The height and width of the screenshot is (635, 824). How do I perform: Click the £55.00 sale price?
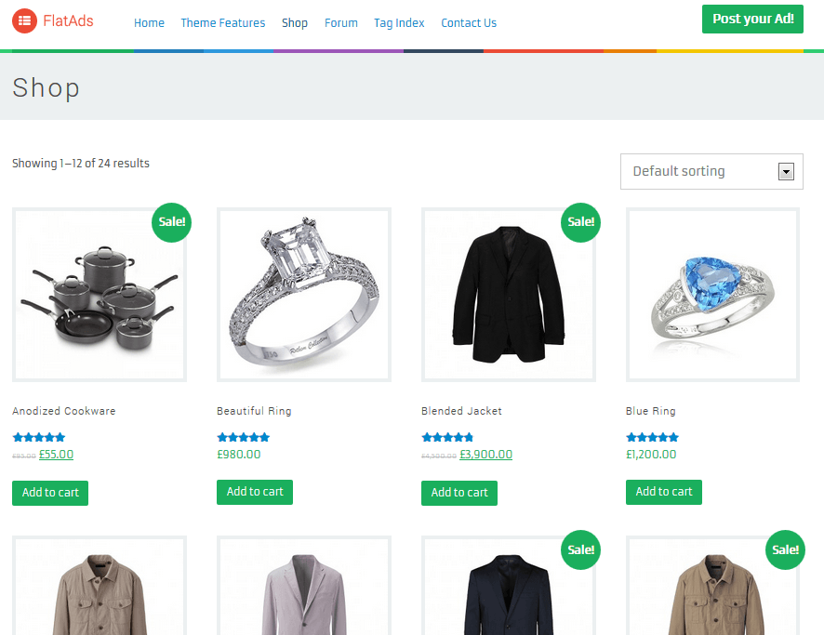(x=56, y=455)
